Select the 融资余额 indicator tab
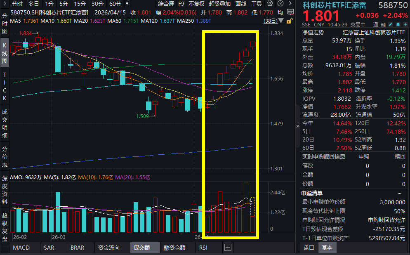 (x=174, y=248)
